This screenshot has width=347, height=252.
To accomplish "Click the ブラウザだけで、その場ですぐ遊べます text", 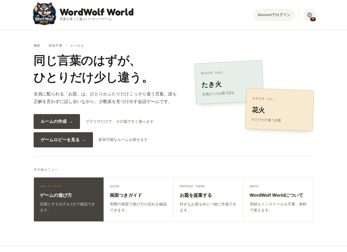I will click(x=120, y=122).
